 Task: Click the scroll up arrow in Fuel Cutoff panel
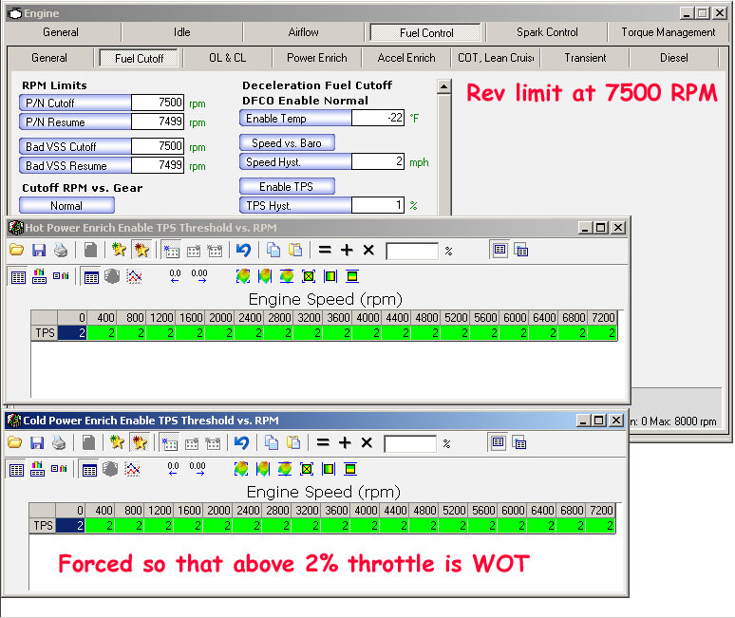click(443, 87)
